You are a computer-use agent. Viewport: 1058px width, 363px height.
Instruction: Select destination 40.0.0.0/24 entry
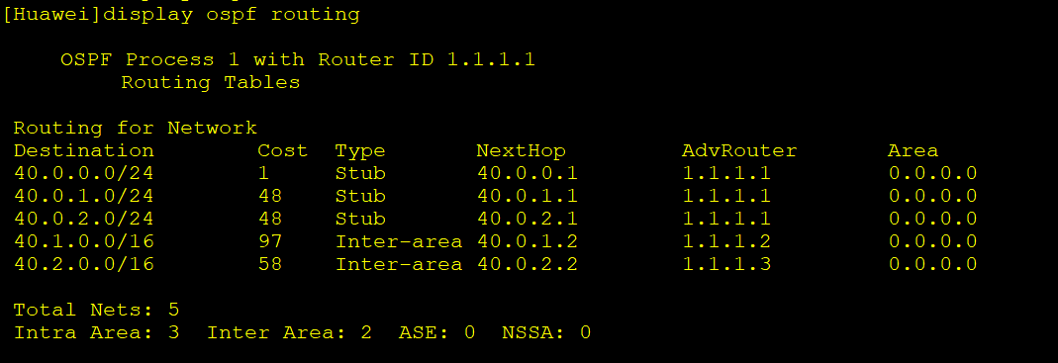click(x=84, y=173)
